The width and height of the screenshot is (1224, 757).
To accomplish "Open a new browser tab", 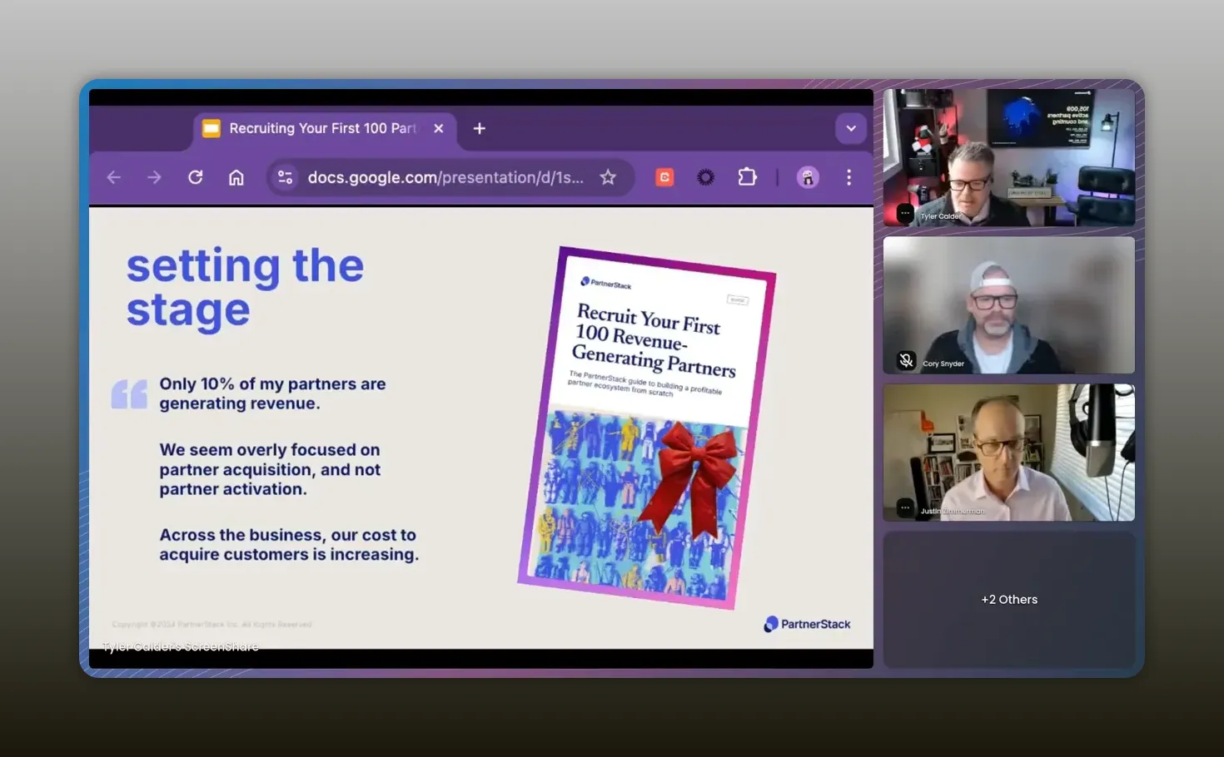I will (x=480, y=128).
